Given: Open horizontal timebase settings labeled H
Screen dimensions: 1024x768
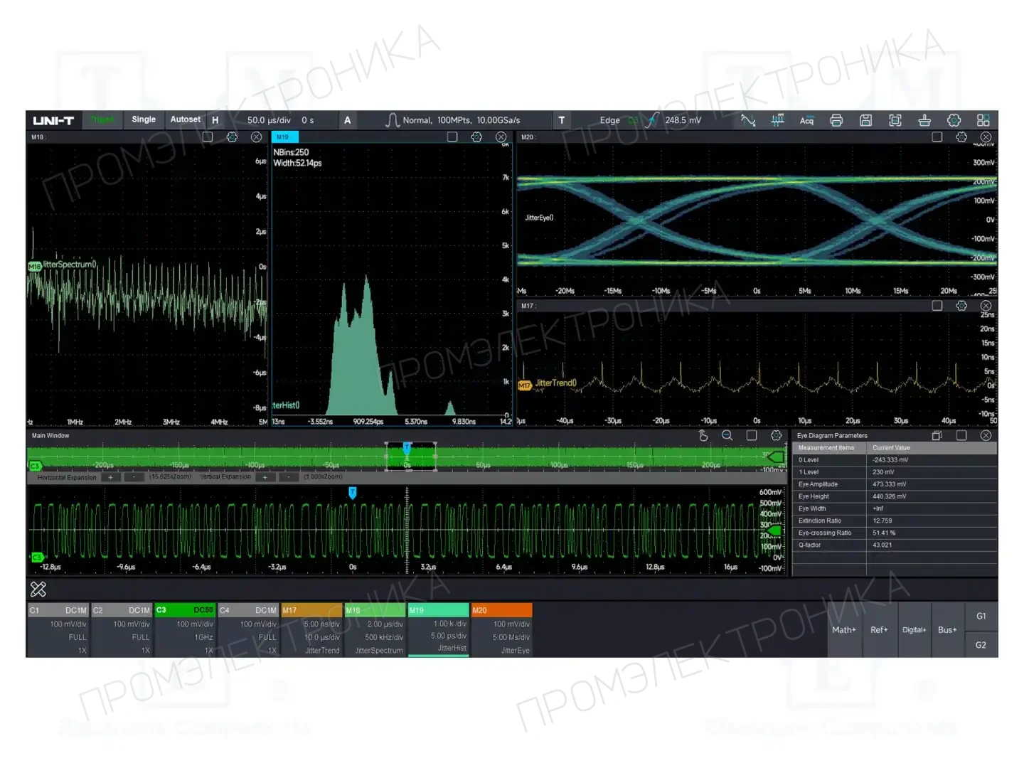Looking at the screenshot, I should coord(215,120).
